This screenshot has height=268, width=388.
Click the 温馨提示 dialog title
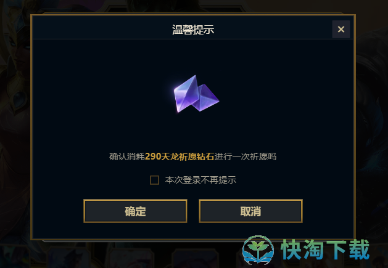pos(193,30)
